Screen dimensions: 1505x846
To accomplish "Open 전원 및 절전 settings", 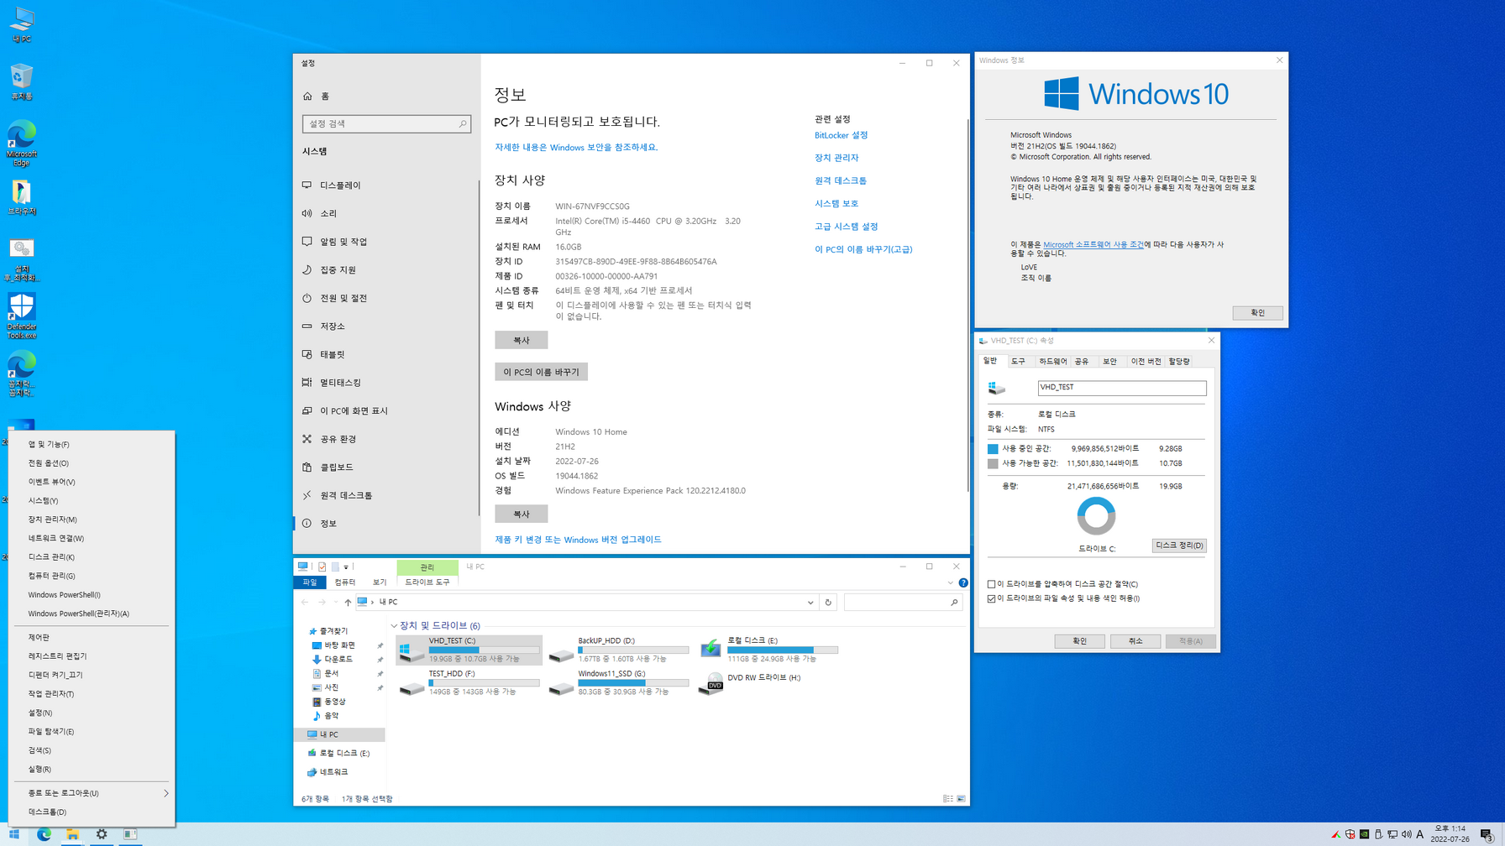I will pos(386,298).
